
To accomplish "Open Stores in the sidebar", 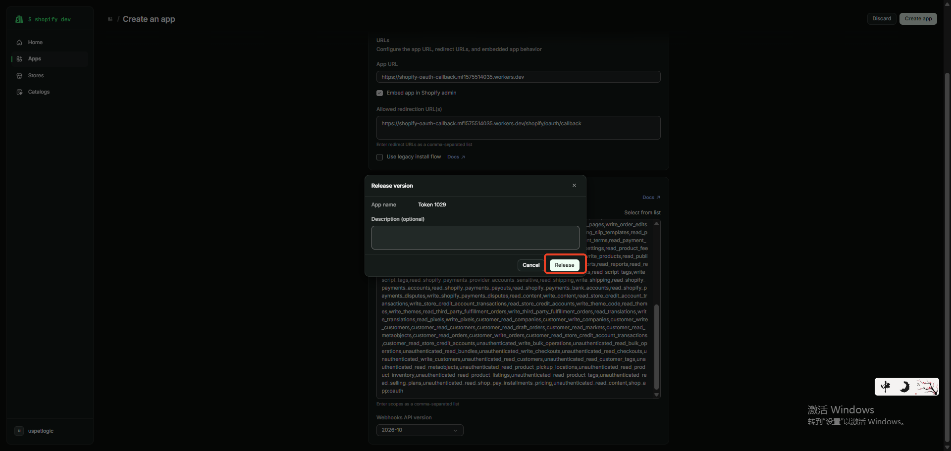I will pyautogui.click(x=50, y=76).
